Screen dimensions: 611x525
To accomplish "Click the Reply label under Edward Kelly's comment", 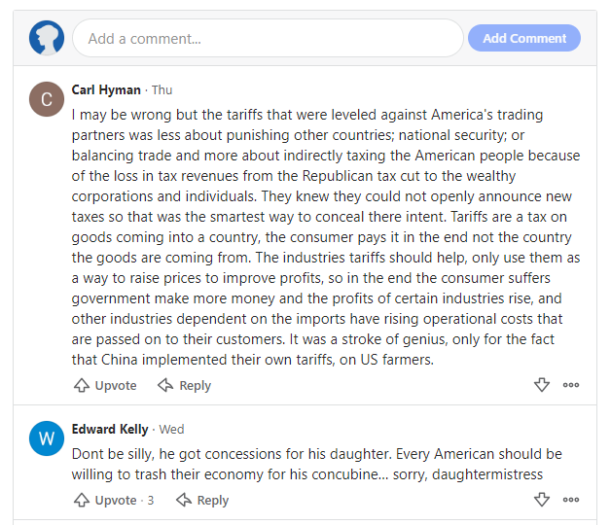I will [213, 500].
